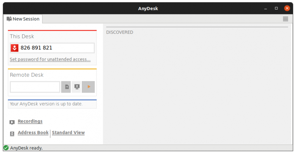The width and height of the screenshot is (296, 154).
Task: Open the Address Book link
Action: click(x=33, y=133)
